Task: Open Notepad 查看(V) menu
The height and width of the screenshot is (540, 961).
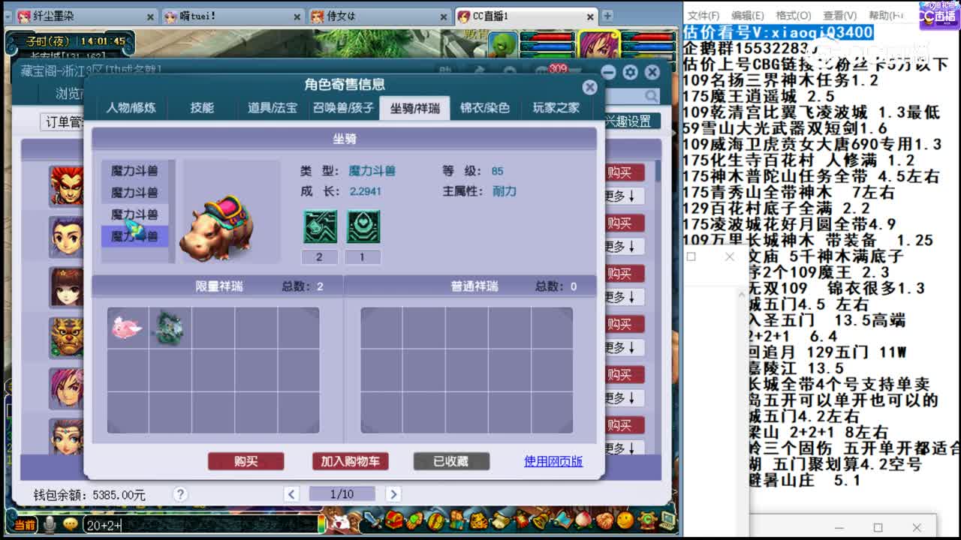Action: pos(839,15)
